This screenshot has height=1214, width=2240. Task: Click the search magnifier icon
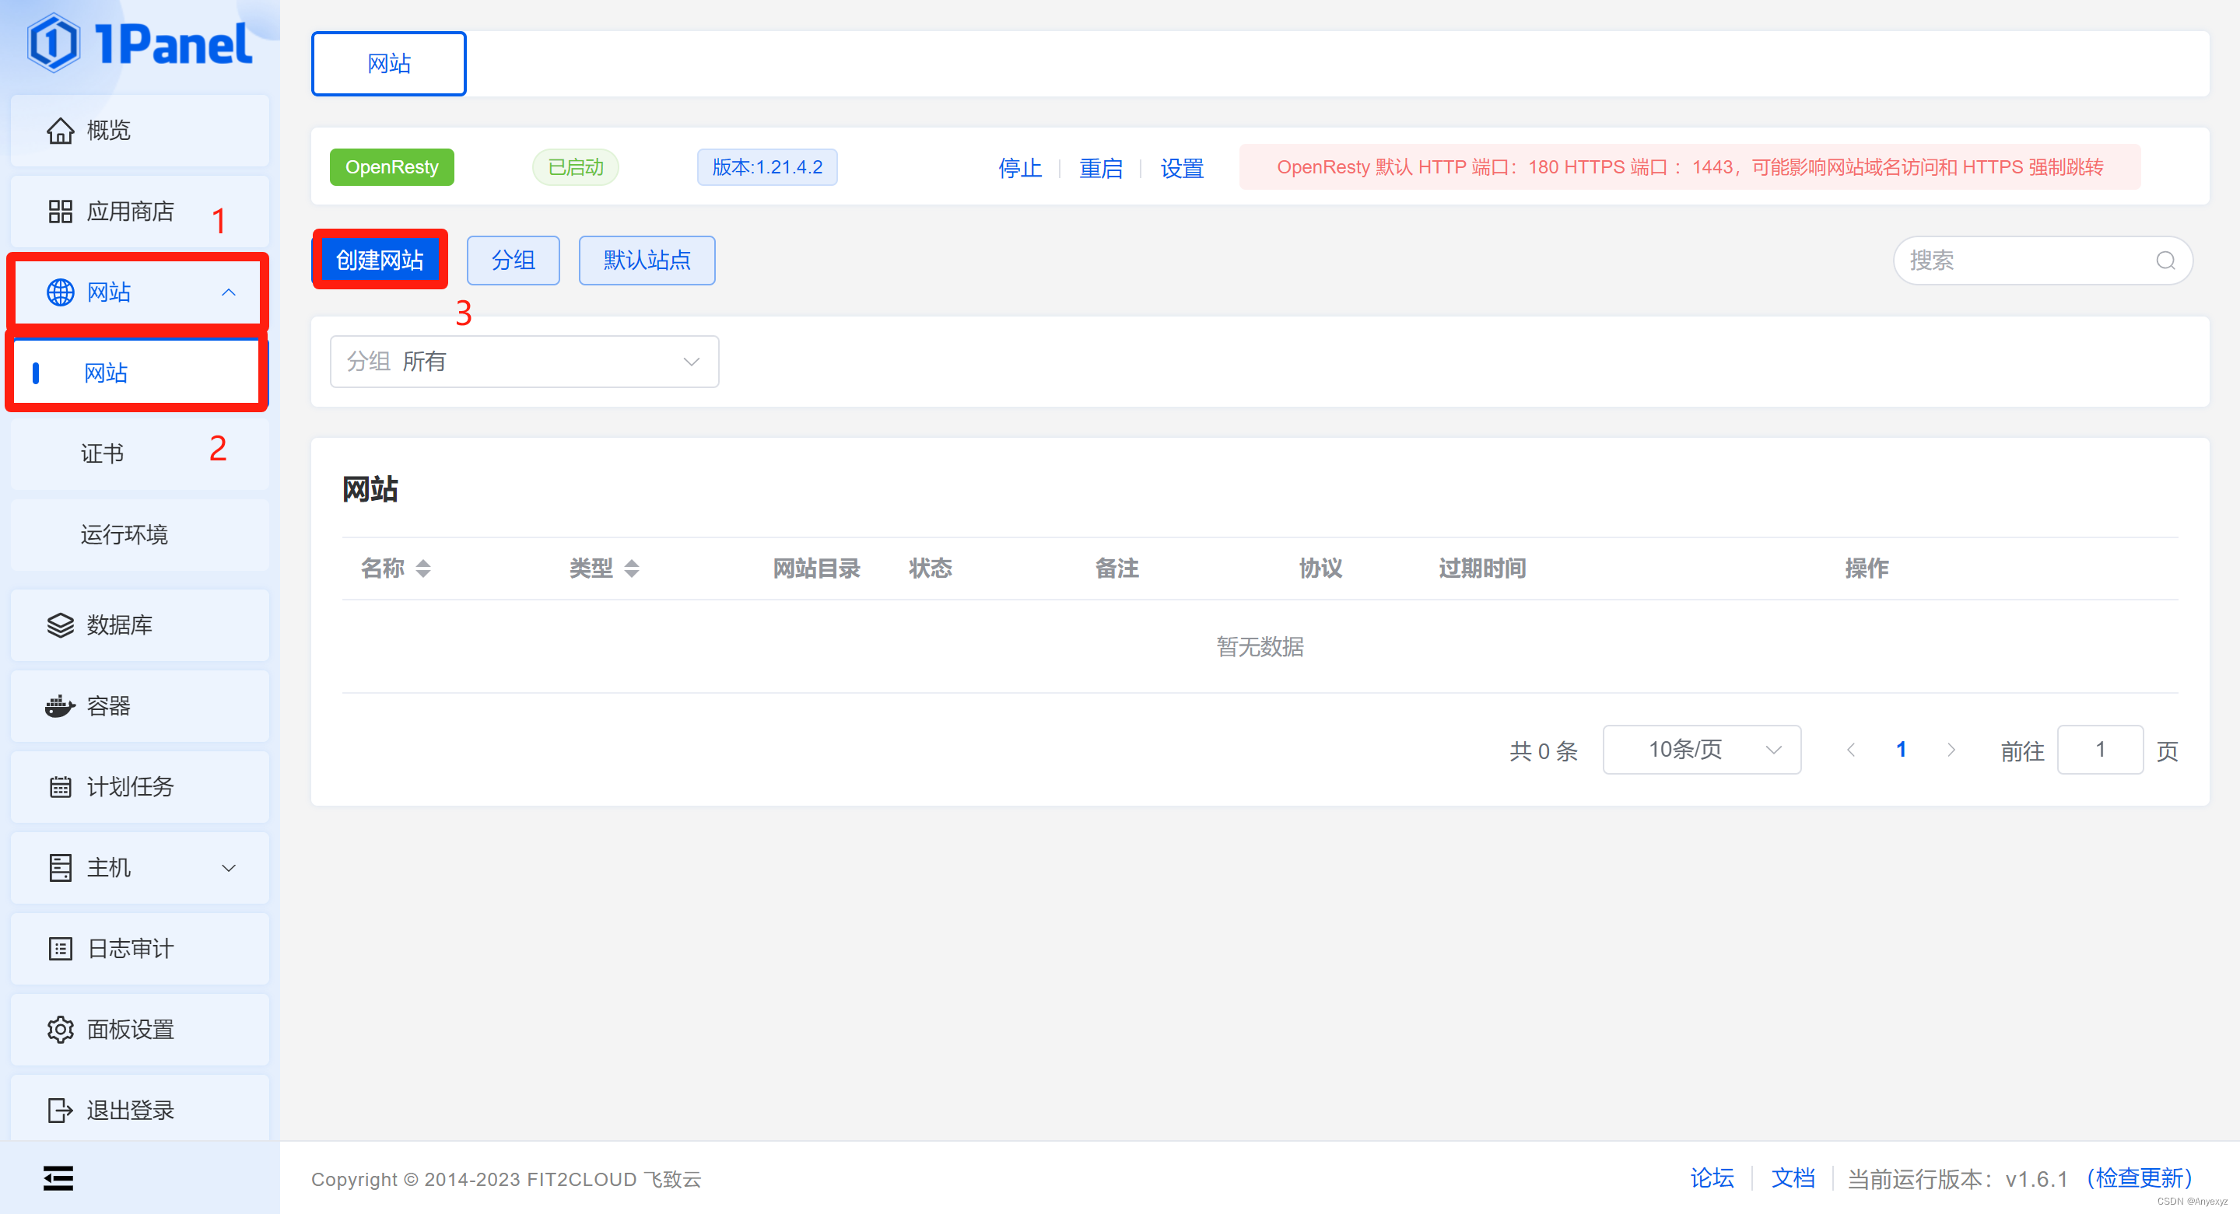(2165, 260)
